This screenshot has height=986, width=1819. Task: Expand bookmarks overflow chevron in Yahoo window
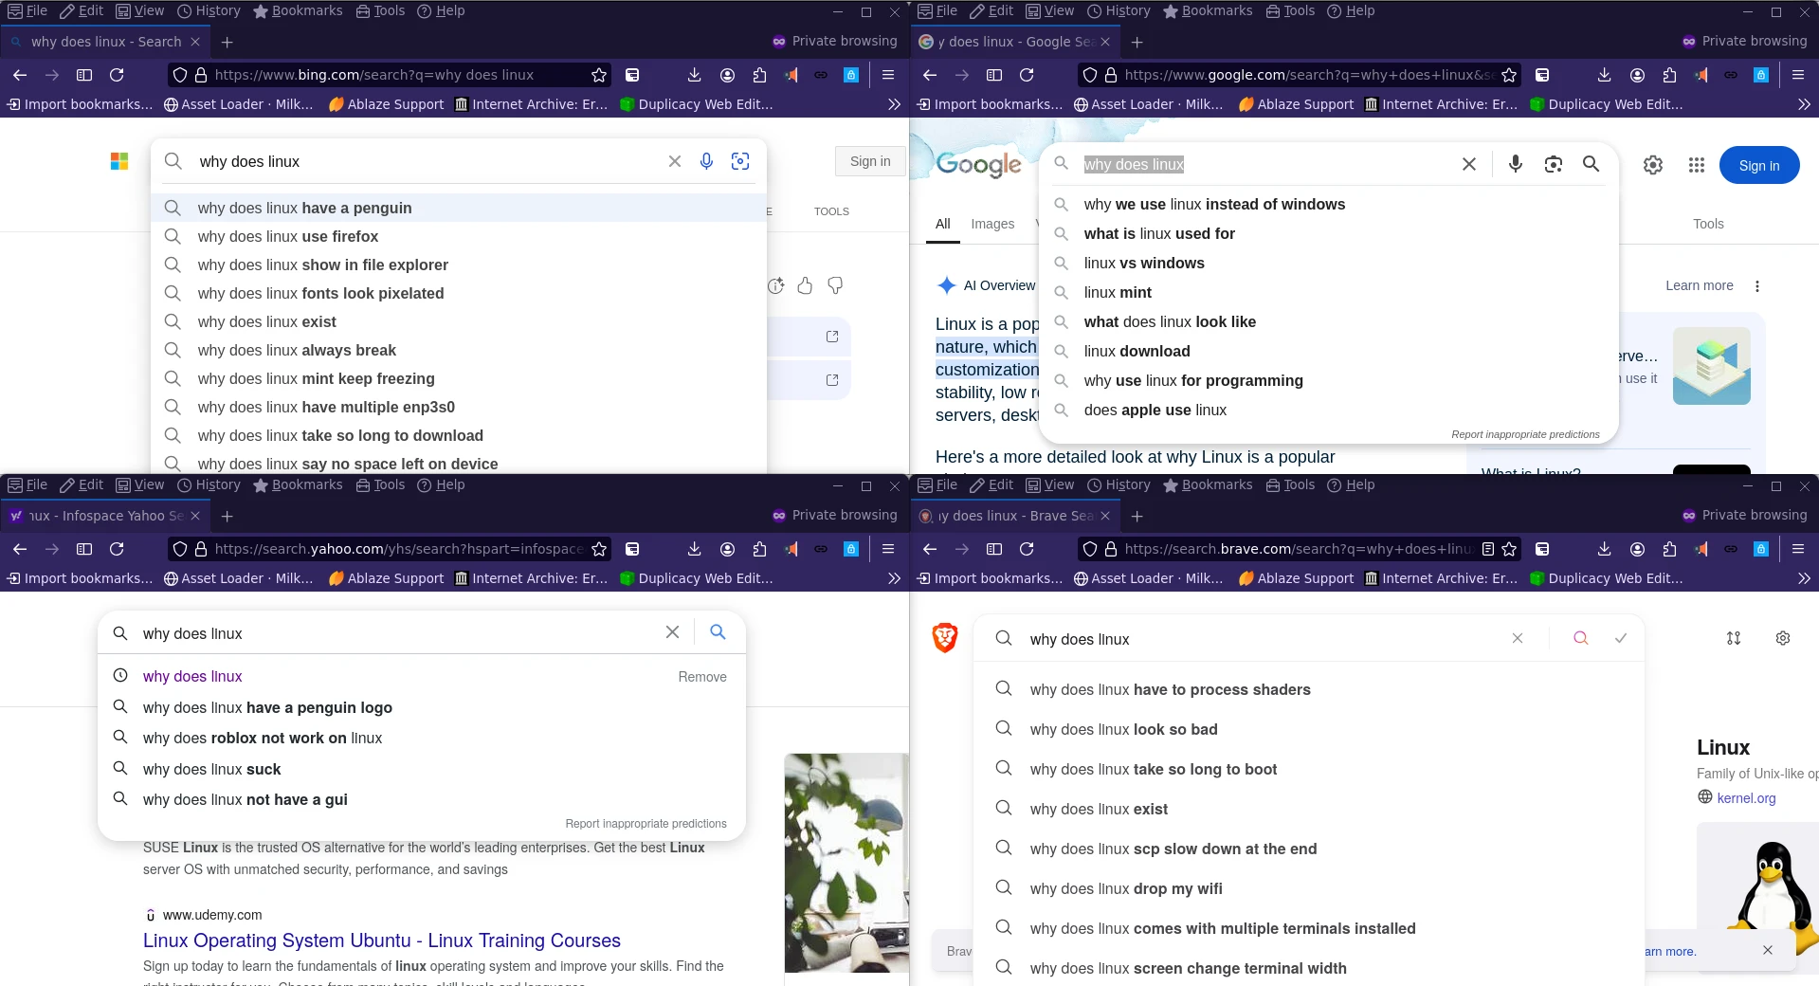pos(894,578)
